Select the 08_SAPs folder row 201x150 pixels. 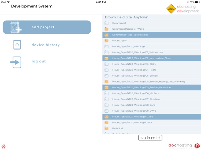(152, 105)
